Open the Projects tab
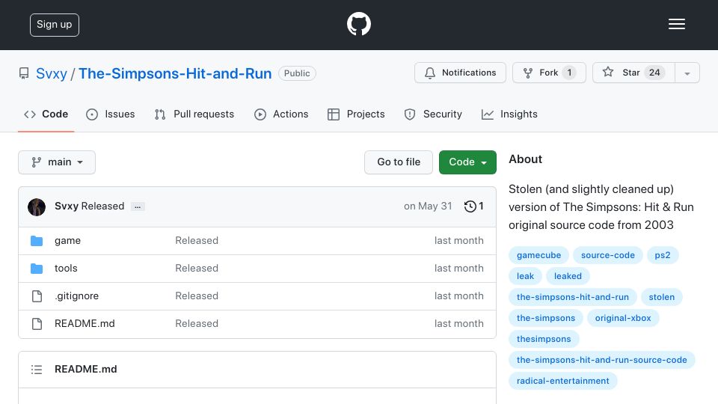Viewport: 718px width, 404px height. click(x=356, y=114)
